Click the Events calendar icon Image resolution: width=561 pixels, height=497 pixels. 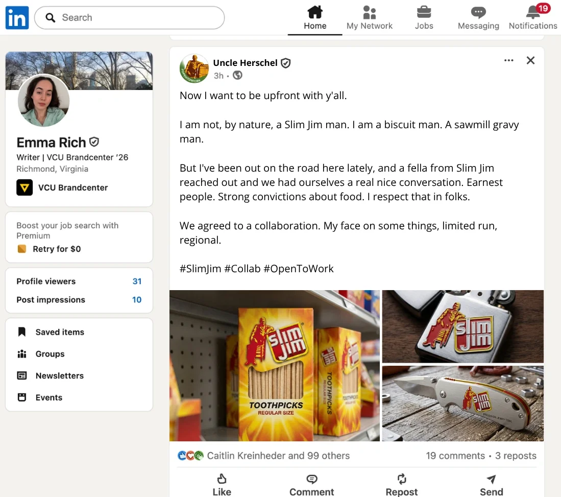[22, 397]
